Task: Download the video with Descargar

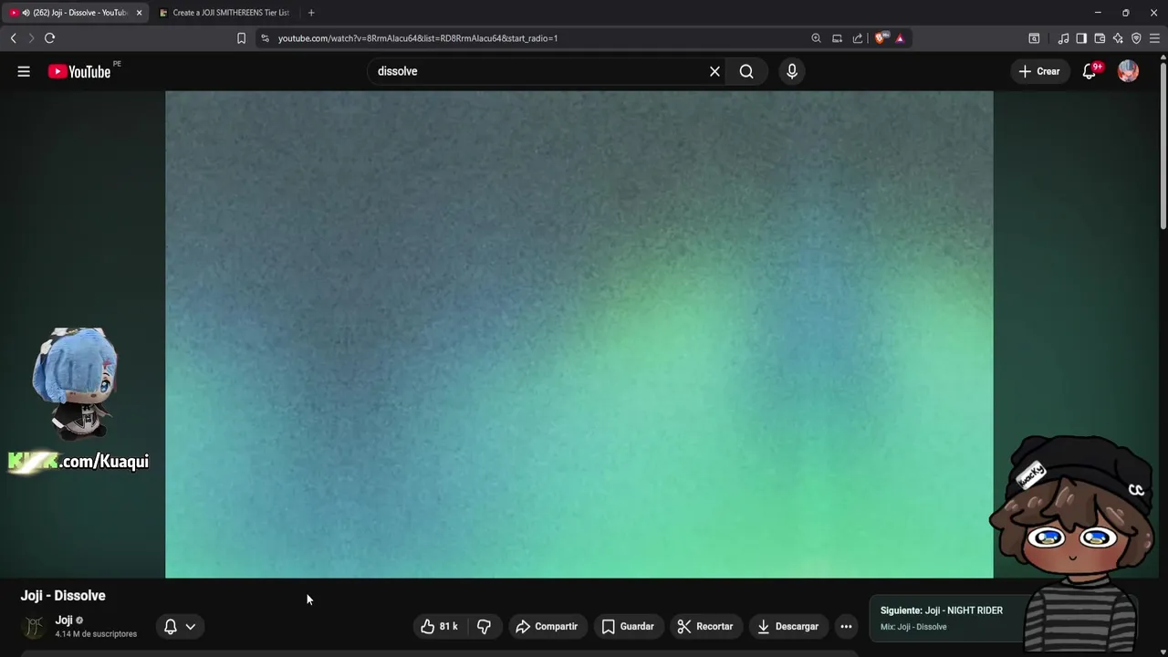Action: (788, 626)
